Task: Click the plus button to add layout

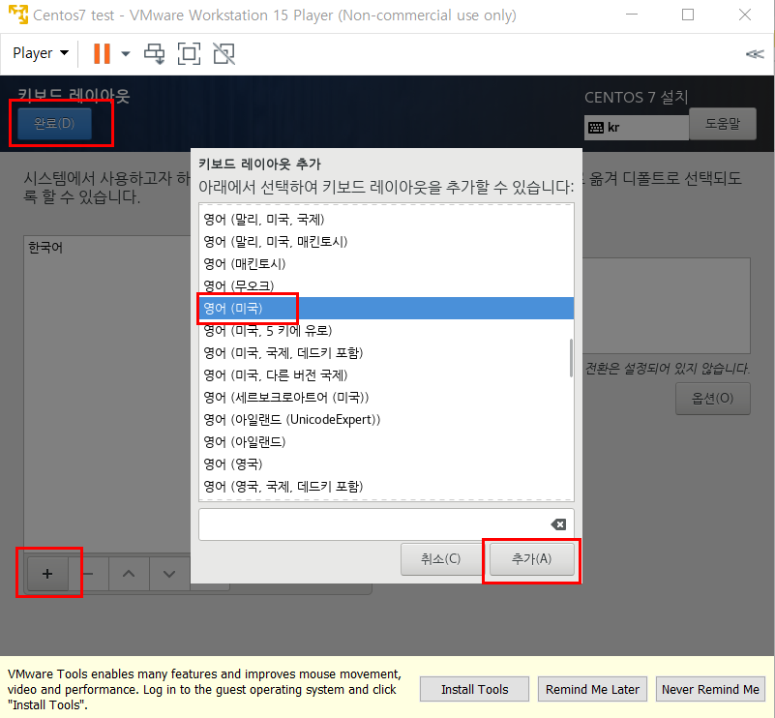Action: 47,574
